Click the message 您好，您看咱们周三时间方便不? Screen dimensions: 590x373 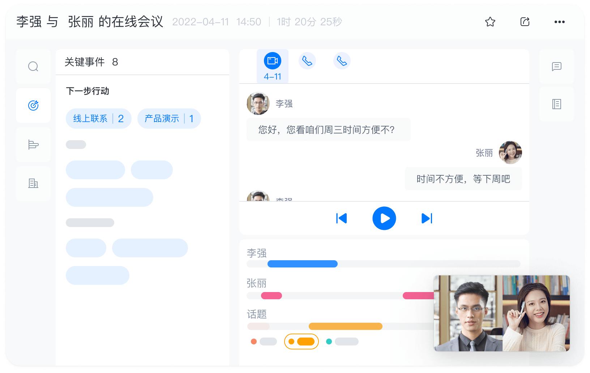coord(329,130)
